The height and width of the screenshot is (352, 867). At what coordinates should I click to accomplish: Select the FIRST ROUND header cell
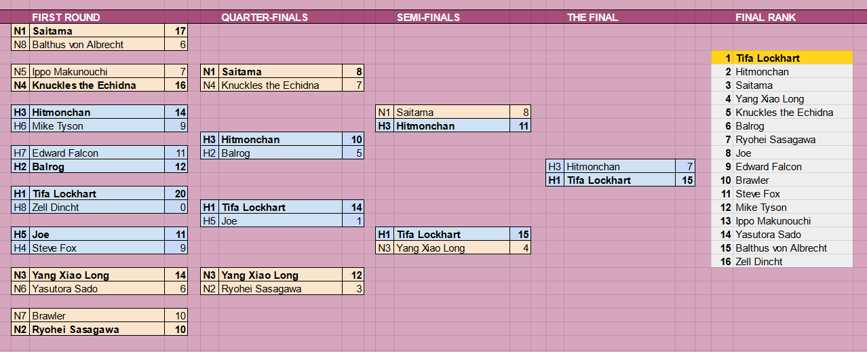click(x=66, y=18)
